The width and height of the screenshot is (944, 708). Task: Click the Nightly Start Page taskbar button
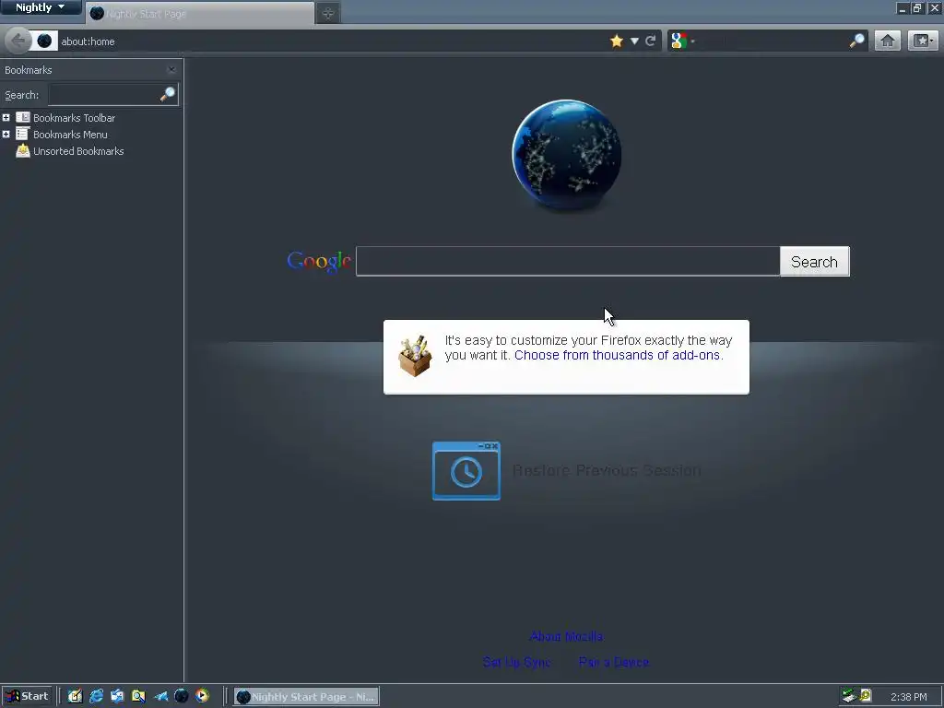point(306,697)
